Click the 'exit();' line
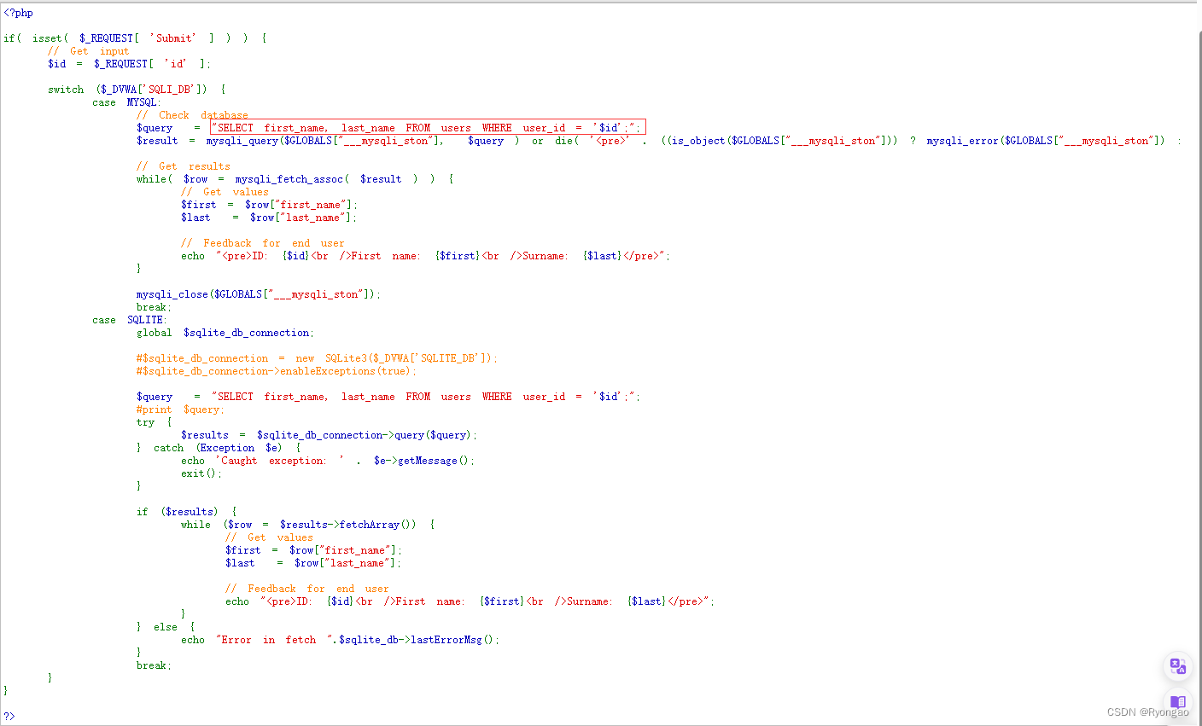 coord(201,473)
